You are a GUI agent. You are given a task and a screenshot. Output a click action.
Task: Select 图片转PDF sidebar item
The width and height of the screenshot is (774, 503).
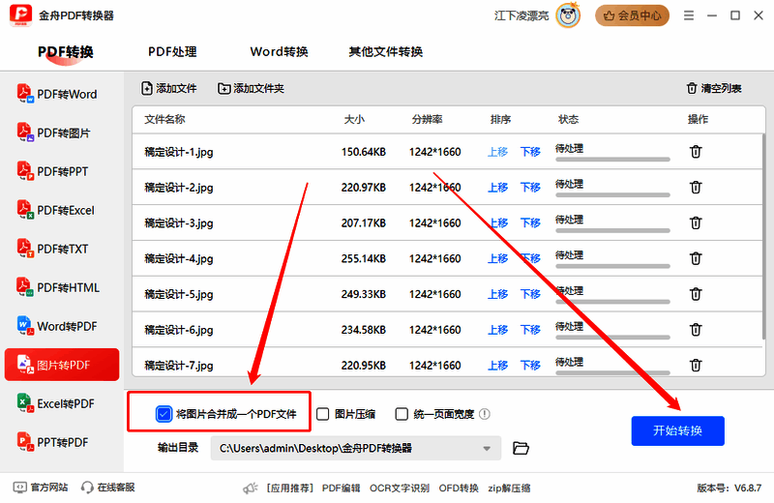(62, 365)
